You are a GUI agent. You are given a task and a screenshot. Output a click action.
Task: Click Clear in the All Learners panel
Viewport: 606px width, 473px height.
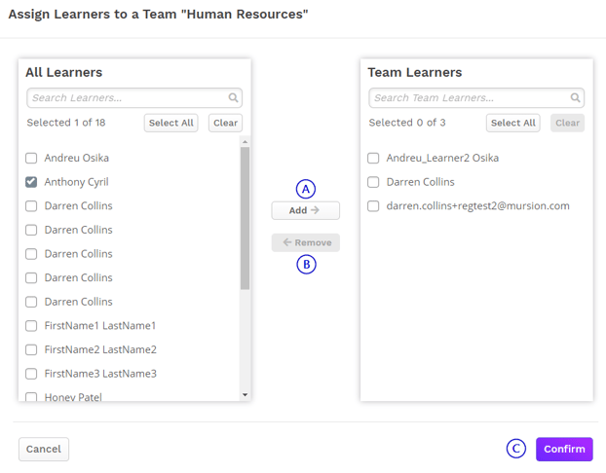(225, 123)
